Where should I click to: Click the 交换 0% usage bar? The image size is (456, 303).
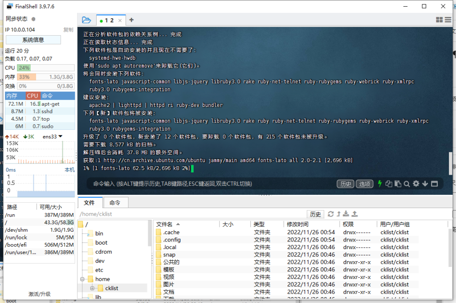[x=46, y=86]
